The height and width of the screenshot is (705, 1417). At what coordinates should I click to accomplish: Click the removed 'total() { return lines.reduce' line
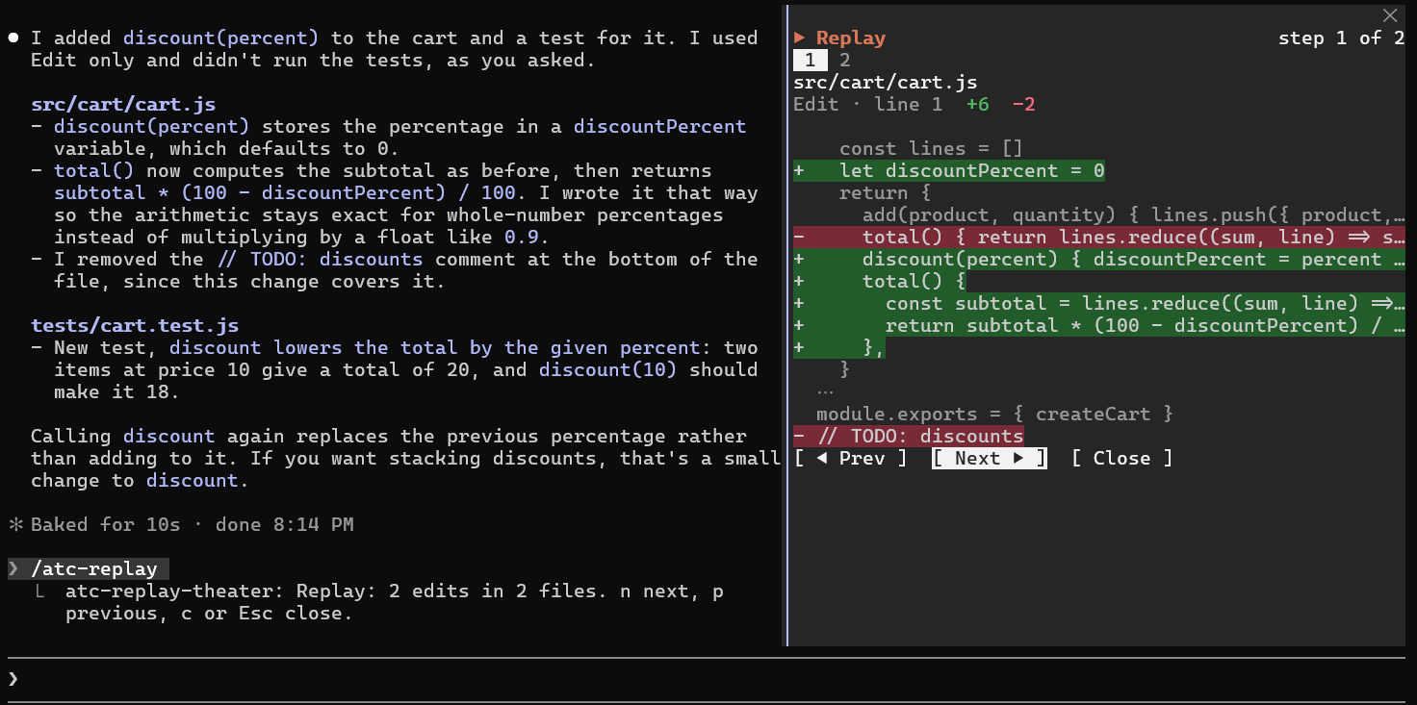point(1099,238)
